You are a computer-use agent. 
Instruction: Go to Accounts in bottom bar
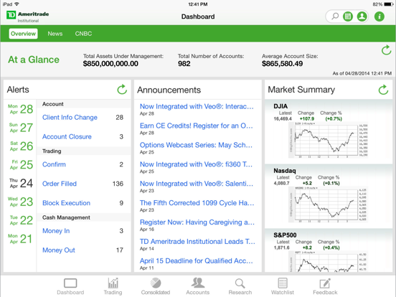tap(198, 286)
